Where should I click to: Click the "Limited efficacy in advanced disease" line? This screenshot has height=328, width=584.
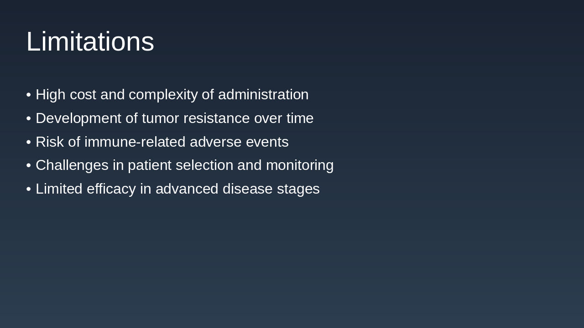tap(177, 189)
